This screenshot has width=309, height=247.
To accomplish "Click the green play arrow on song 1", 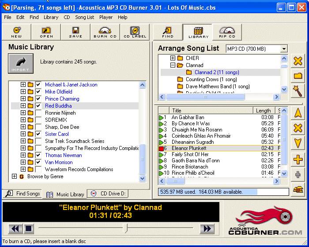I will click(x=161, y=118).
